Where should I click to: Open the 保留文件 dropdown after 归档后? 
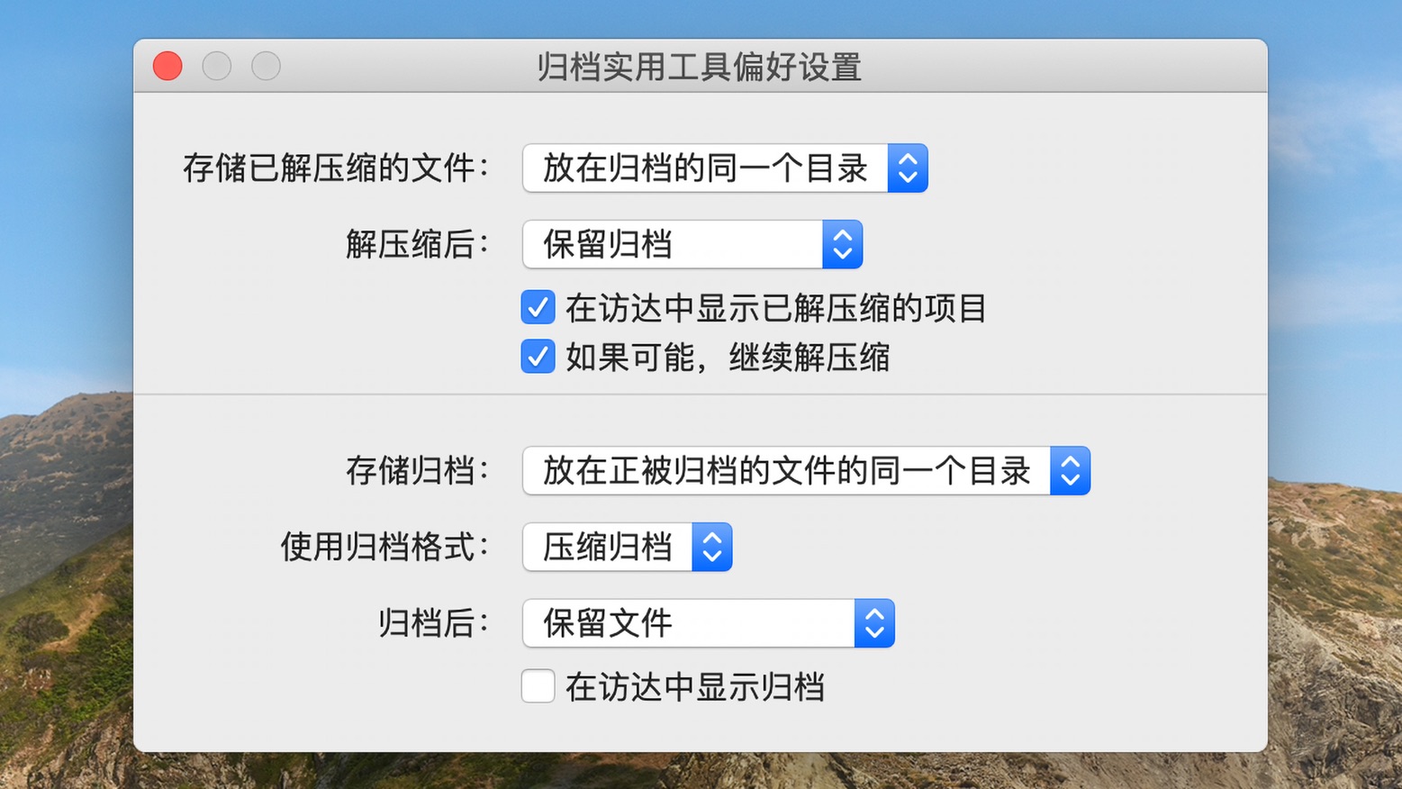(708, 623)
